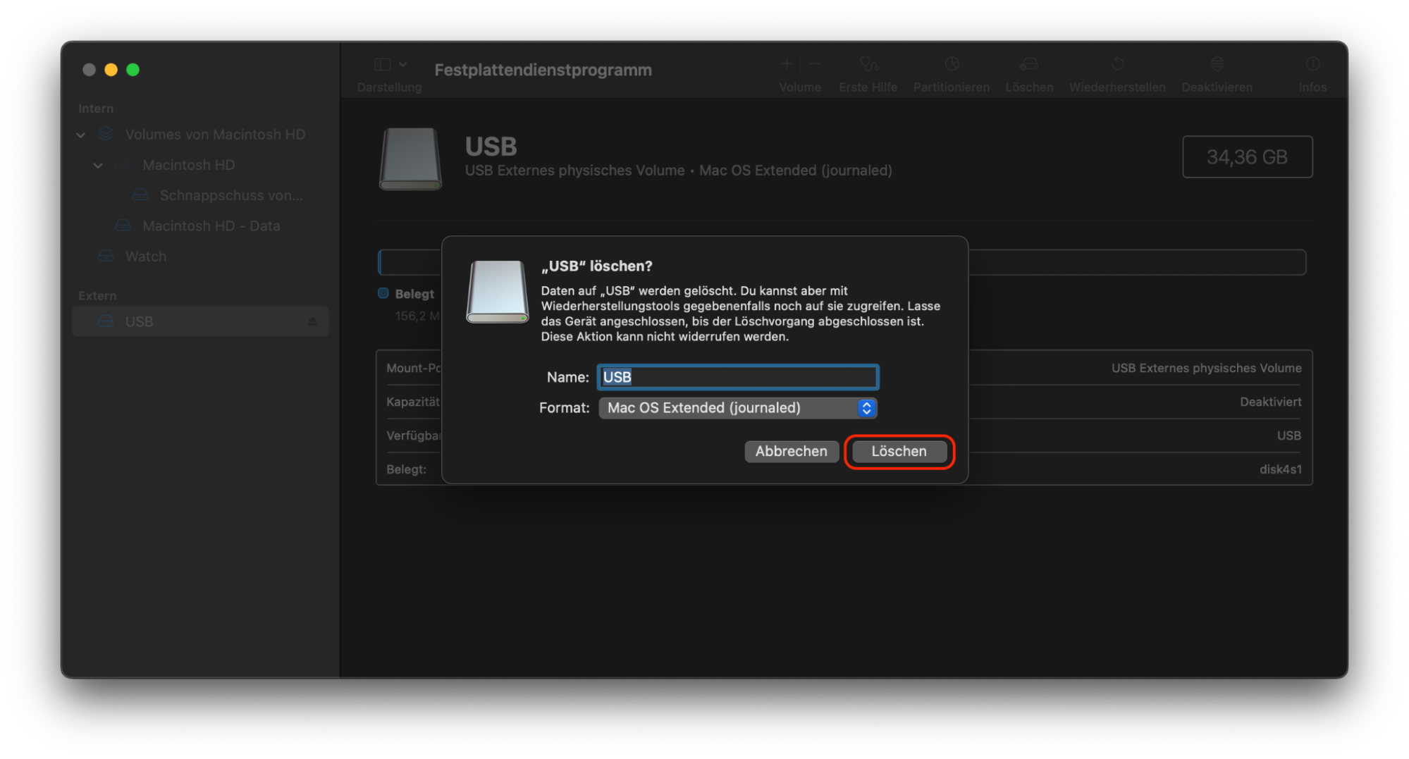Click the Deaktivieren toolbar icon
This screenshot has height=759, width=1409.
1217,70
